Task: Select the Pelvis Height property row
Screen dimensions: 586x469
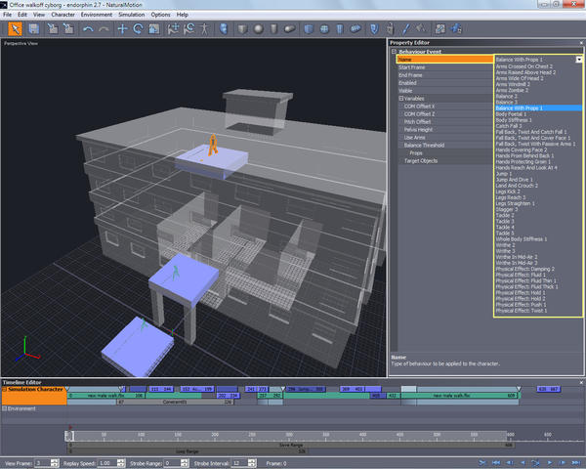Action: (x=445, y=129)
